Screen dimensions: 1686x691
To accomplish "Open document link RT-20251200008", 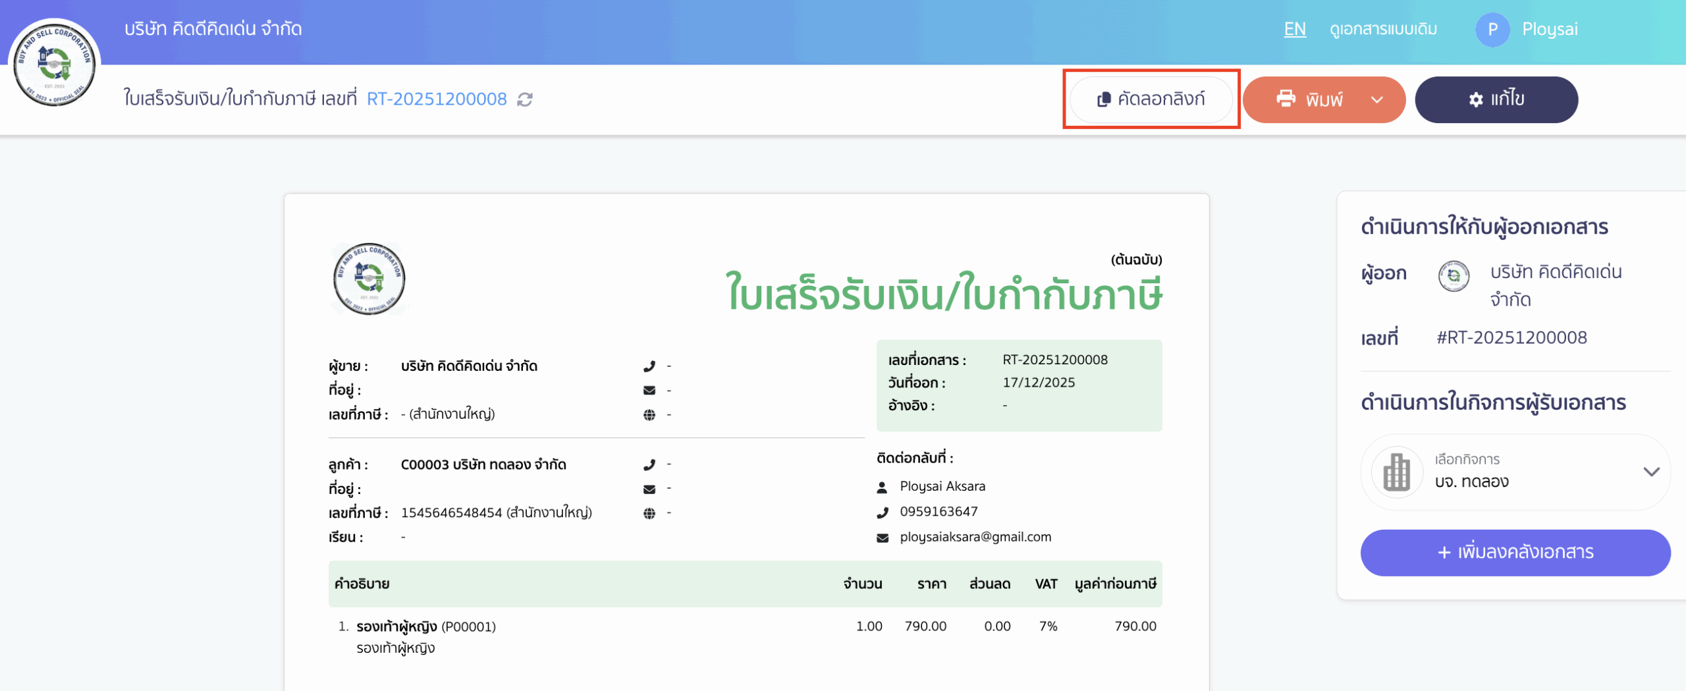I will pos(437,99).
